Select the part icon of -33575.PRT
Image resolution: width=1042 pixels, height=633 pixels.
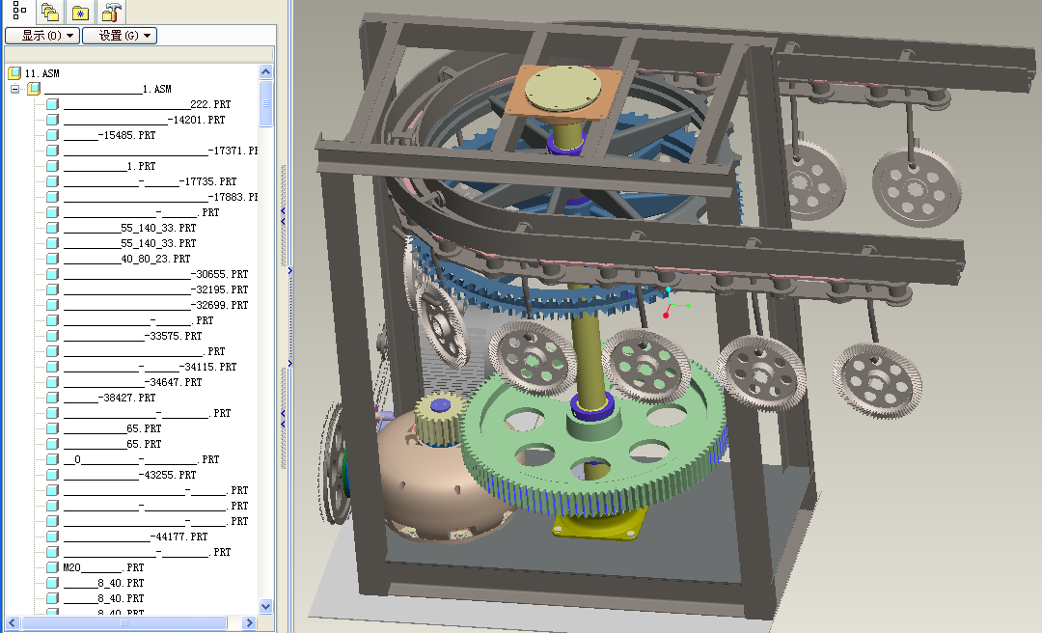click(52, 336)
